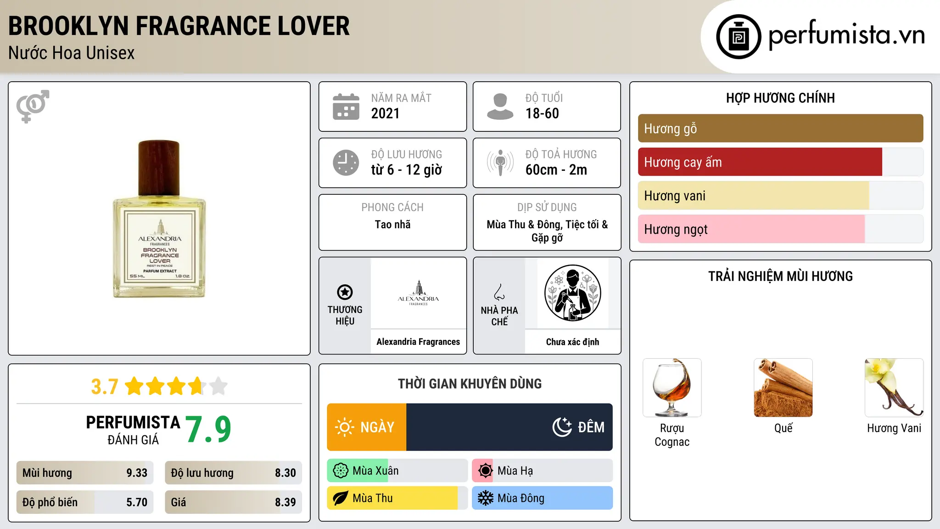Click the snowflake icon for Mùa Đông
This screenshot has width=940, height=529.
(485, 498)
